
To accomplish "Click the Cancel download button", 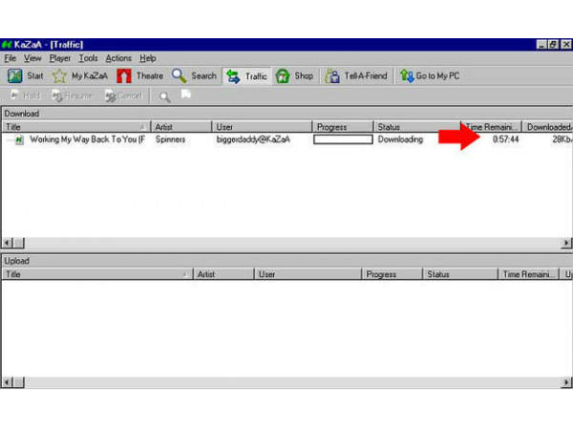I will (x=123, y=96).
